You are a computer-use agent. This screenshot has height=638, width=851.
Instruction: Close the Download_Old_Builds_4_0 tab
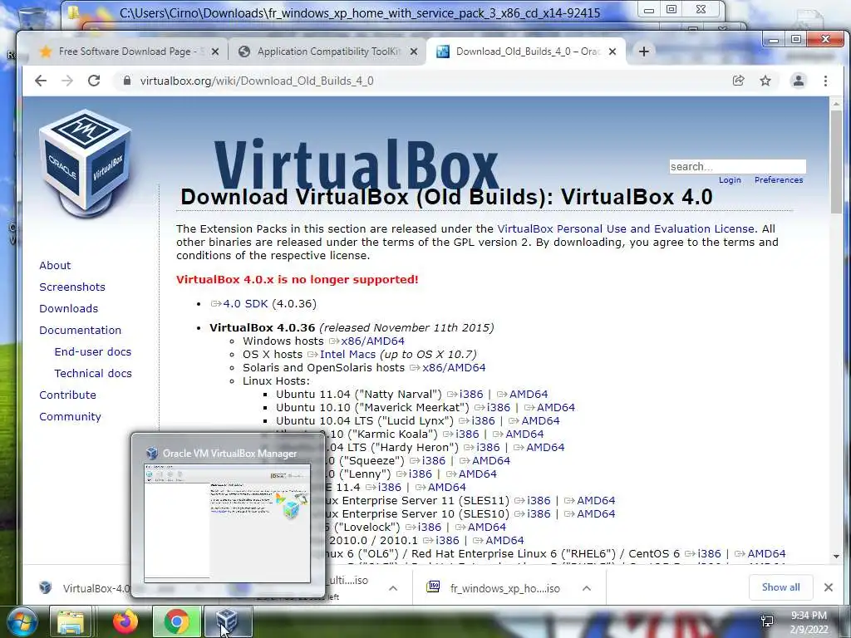tap(612, 52)
